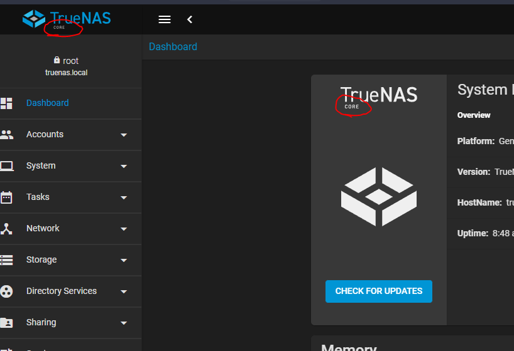Screen dimensions: 514x351
Task: Click the lock icon next to root
Action: (x=57, y=60)
